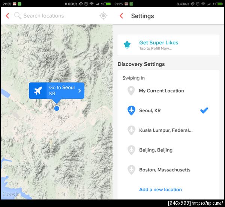Tap vibrate/mute icon in left status bar
The width and height of the screenshot is (225, 207).
[81, 4]
